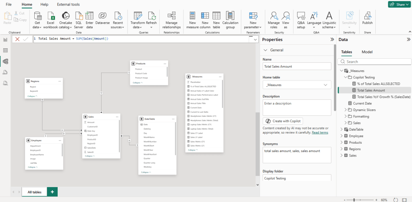Switch to Model view in left sidebar
The image size is (412, 202).
(x=6, y=62)
